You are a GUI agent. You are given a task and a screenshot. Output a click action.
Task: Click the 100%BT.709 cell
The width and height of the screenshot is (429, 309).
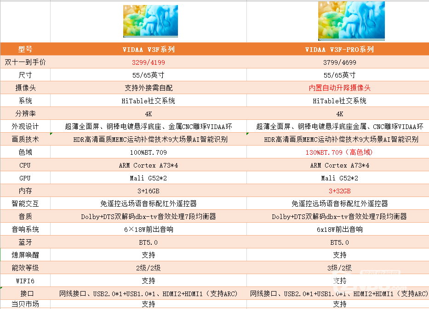149,152
